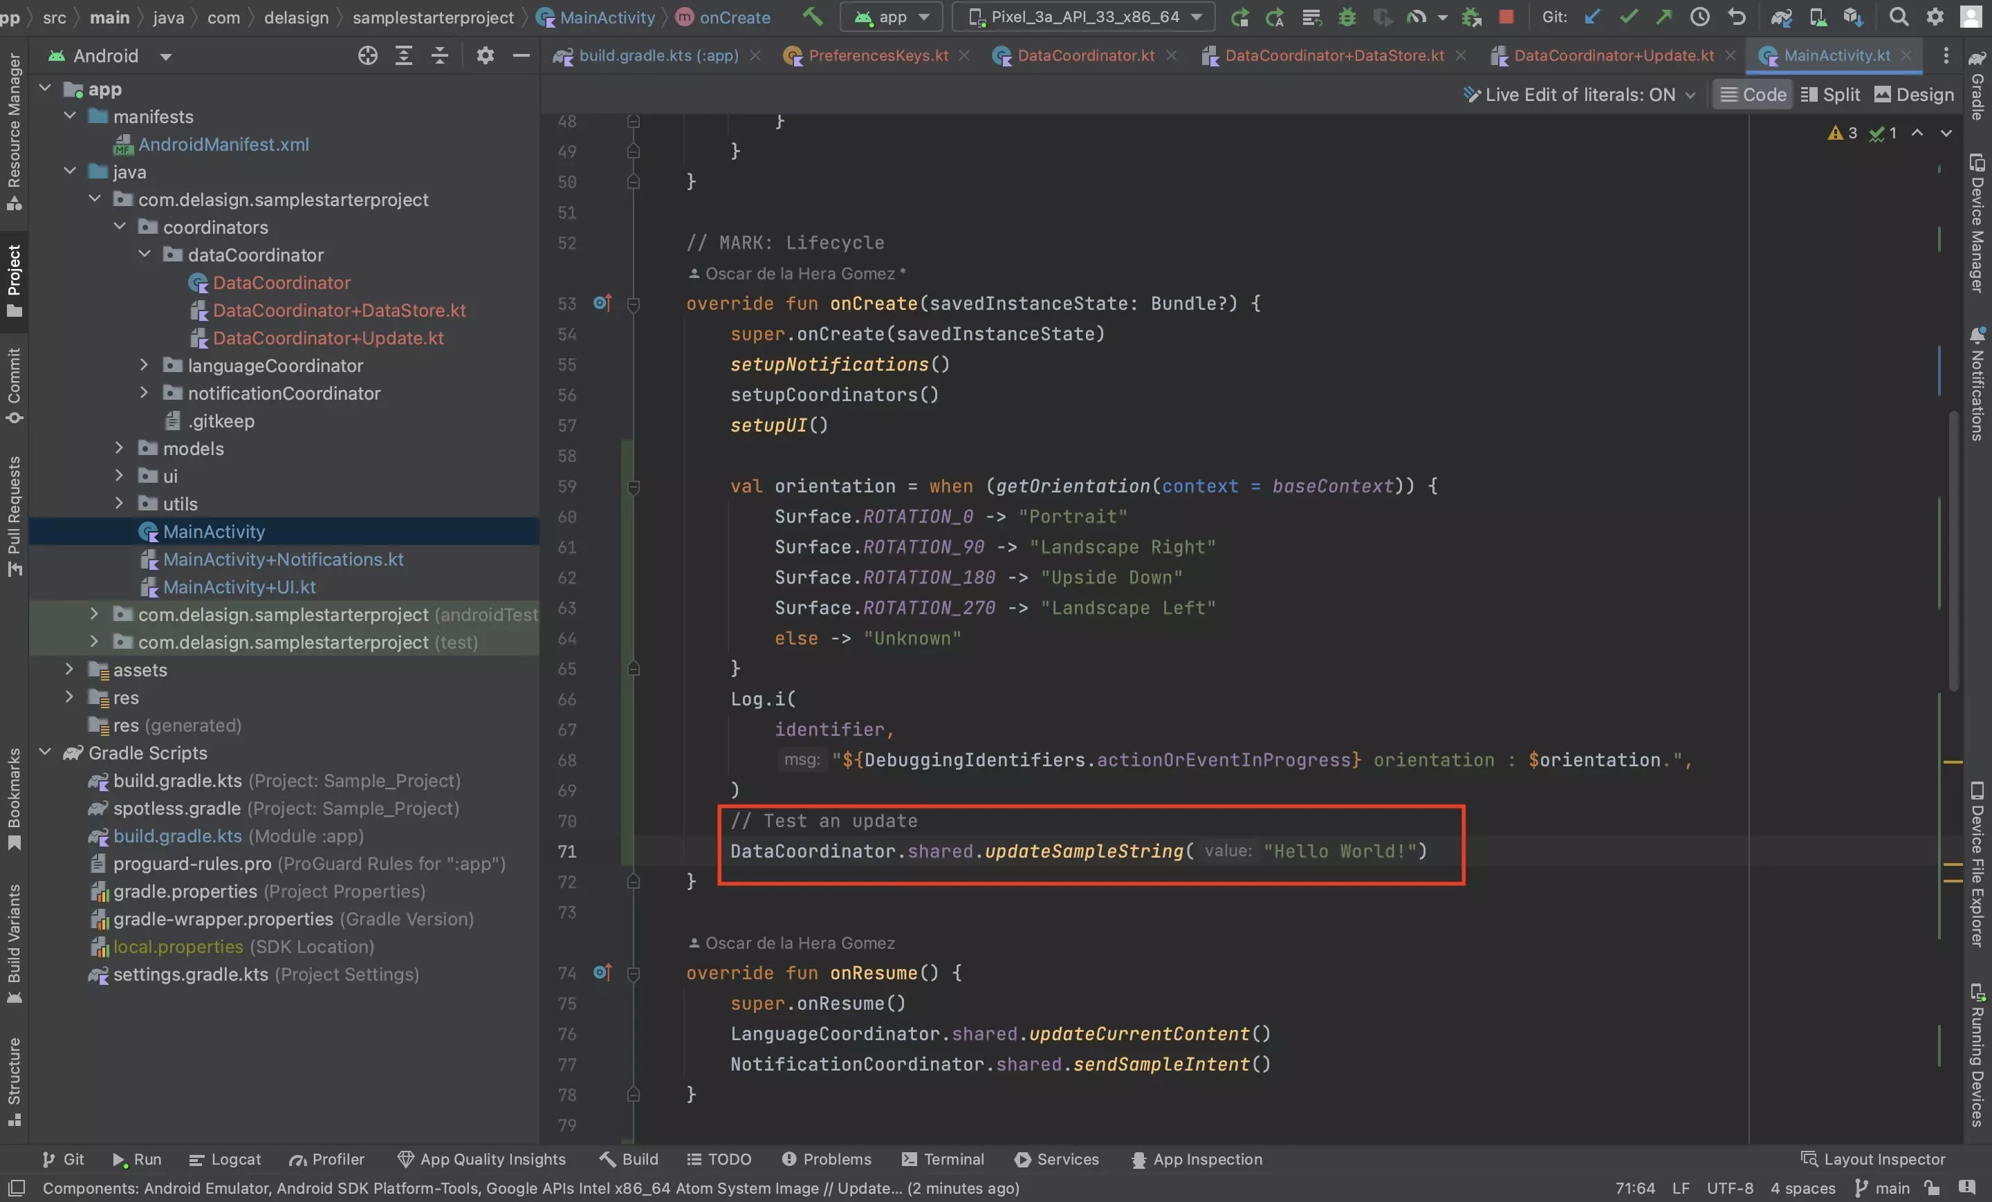Stop the running app with red square
Viewport: 1992px width, 1202px height.
tap(1505, 17)
